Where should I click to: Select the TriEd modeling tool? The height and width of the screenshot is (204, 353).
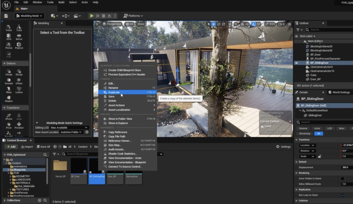(x=19, y=28)
